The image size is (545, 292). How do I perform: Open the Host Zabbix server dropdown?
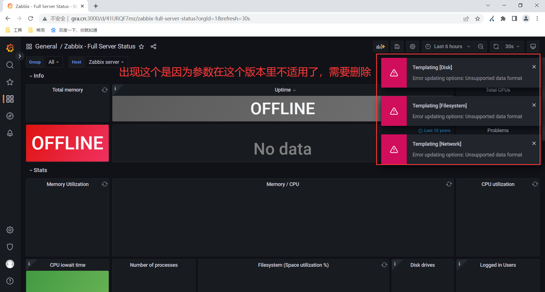click(106, 62)
